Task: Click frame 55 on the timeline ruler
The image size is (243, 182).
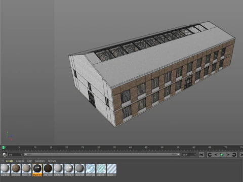Action: (x=178, y=148)
